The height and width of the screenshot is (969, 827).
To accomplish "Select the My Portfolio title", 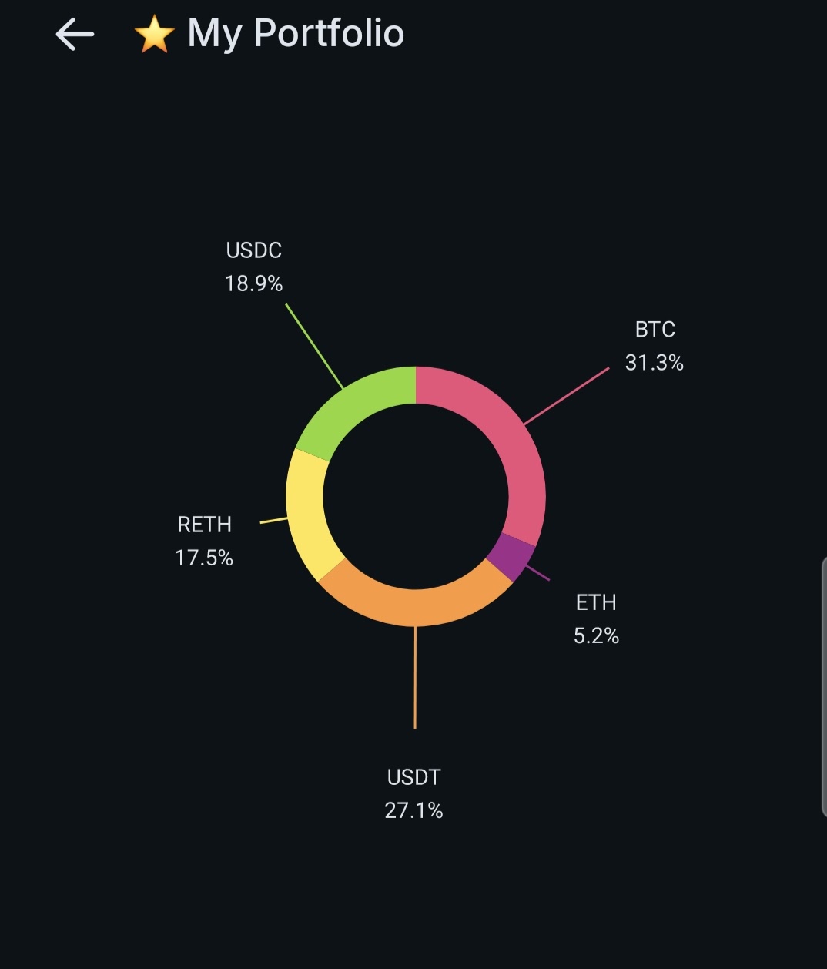I will pos(296,34).
